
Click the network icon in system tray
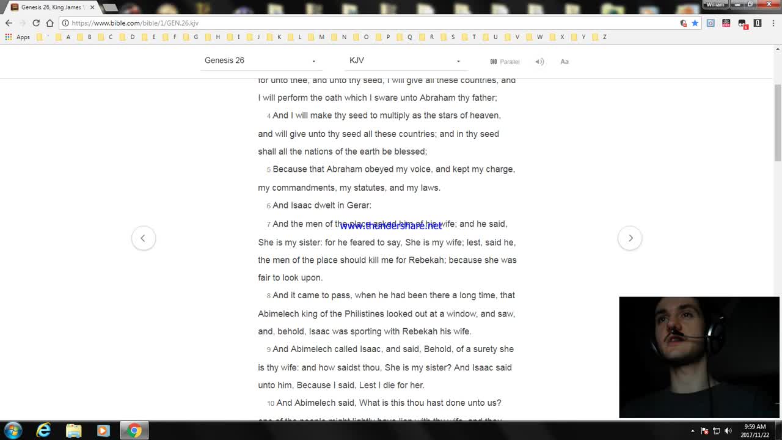point(716,431)
